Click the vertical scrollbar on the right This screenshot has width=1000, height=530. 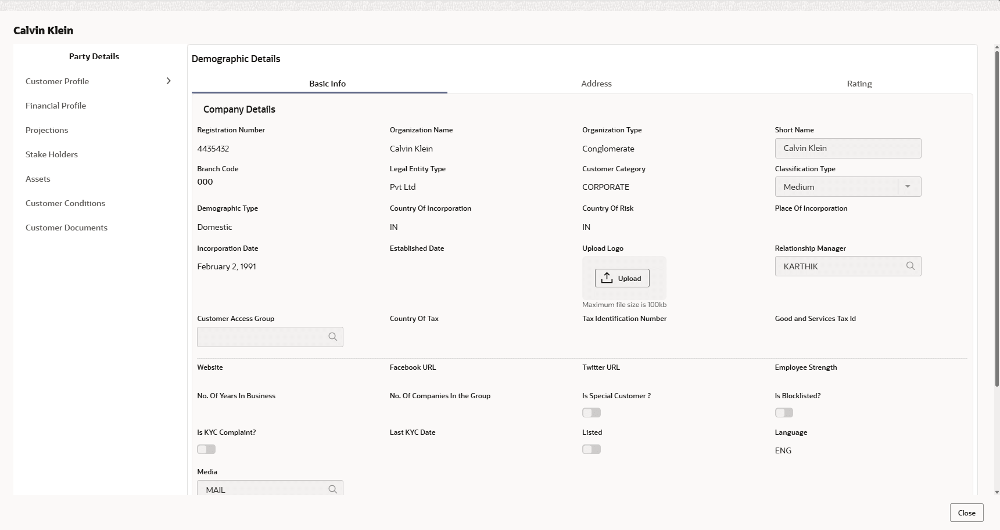point(997,218)
